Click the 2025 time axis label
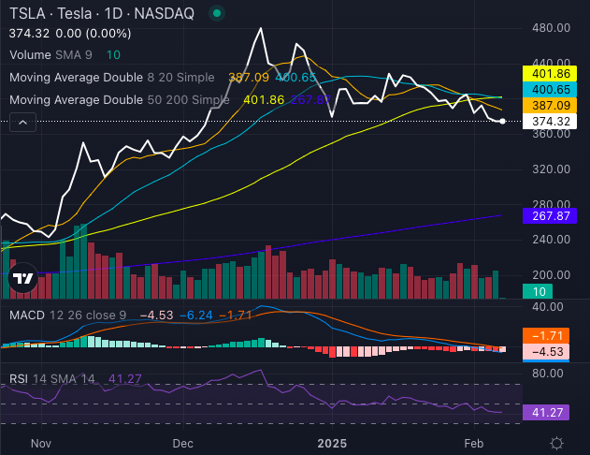 pos(331,442)
